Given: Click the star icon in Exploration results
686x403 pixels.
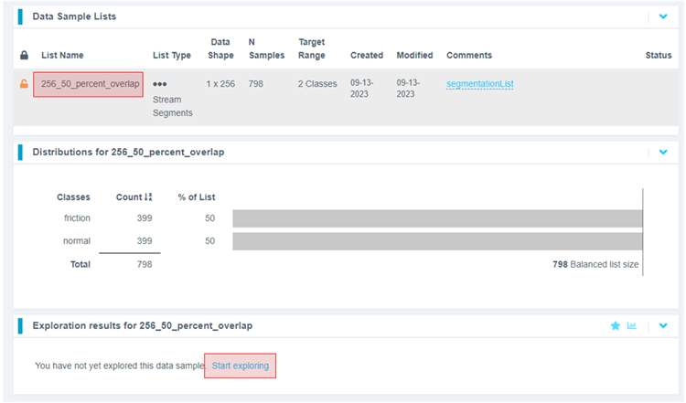Looking at the screenshot, I should (616, 325).
